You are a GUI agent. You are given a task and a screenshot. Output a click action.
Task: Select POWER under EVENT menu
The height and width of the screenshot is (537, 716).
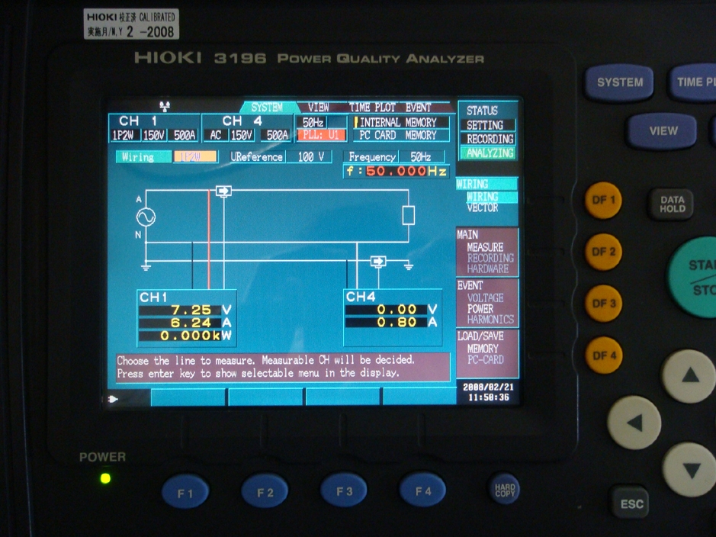click(x=480, y=309)
